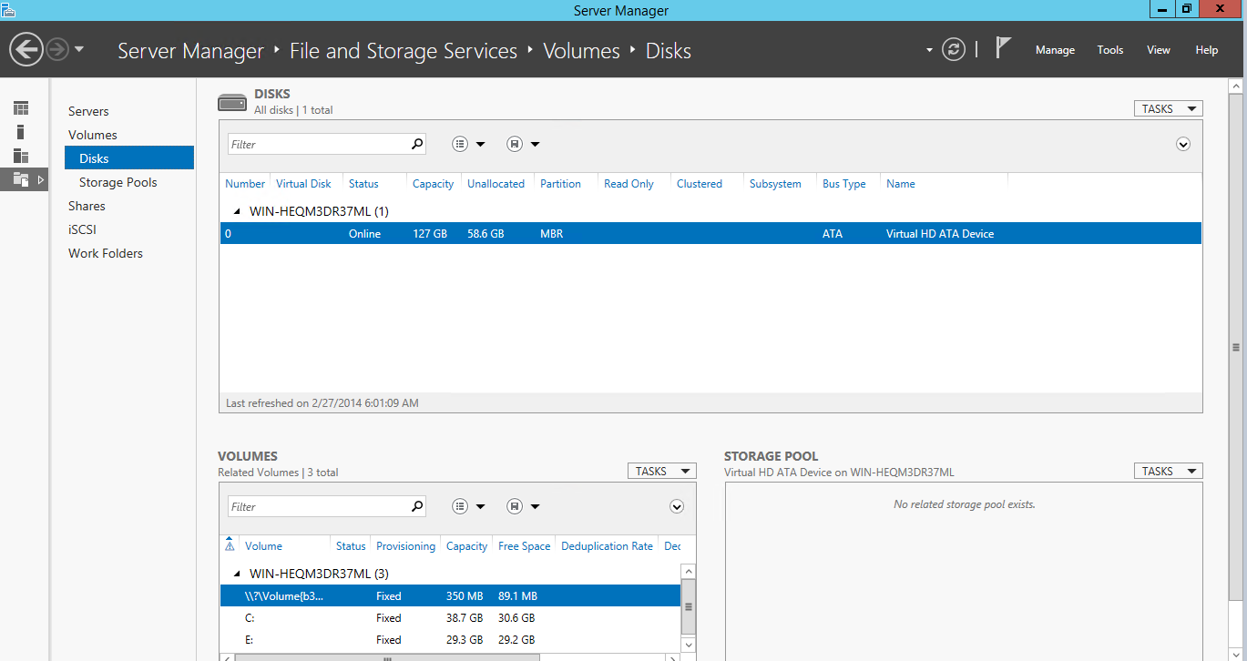Screen dimensions: 1247x661
Task: Click the forward navigation arrow
Action: click(x=57, y=49)
